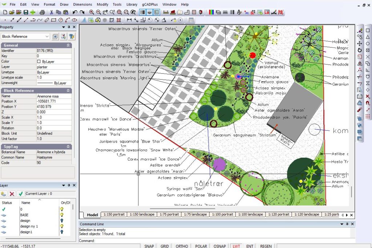Viewport: 372px width, 248px height.
Task: Click the Position X value field
Action: (x=54, y=102)
